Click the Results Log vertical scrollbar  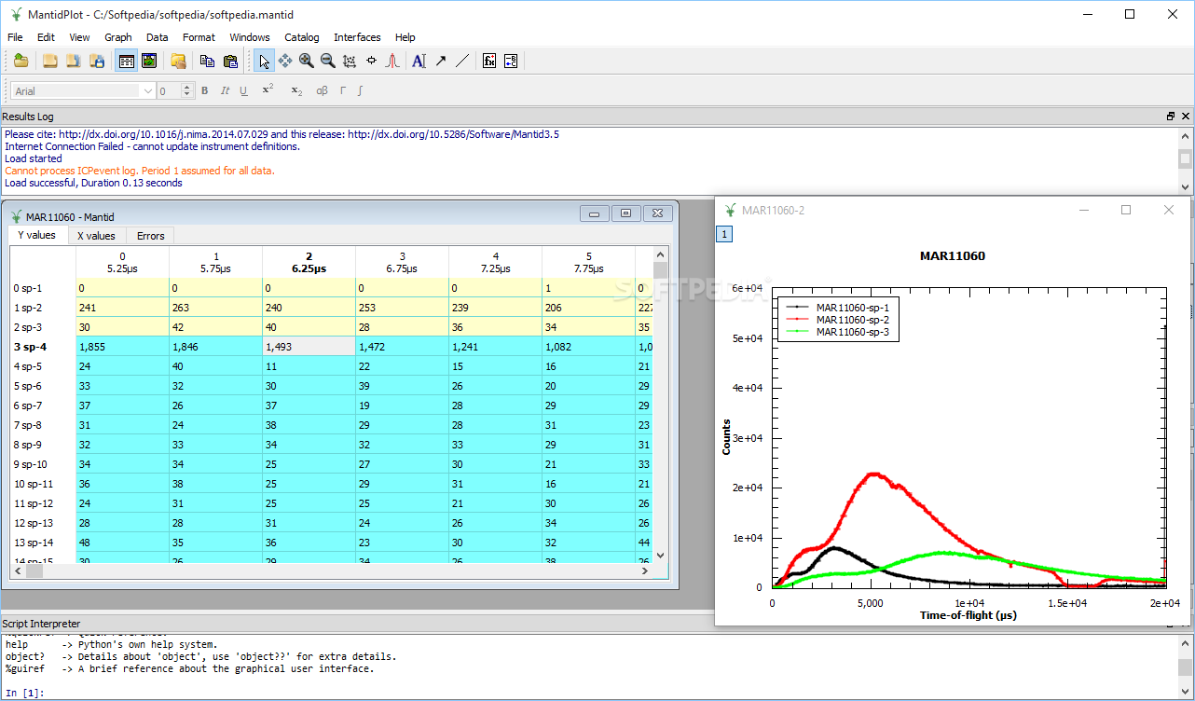(x=1185, y=159)
